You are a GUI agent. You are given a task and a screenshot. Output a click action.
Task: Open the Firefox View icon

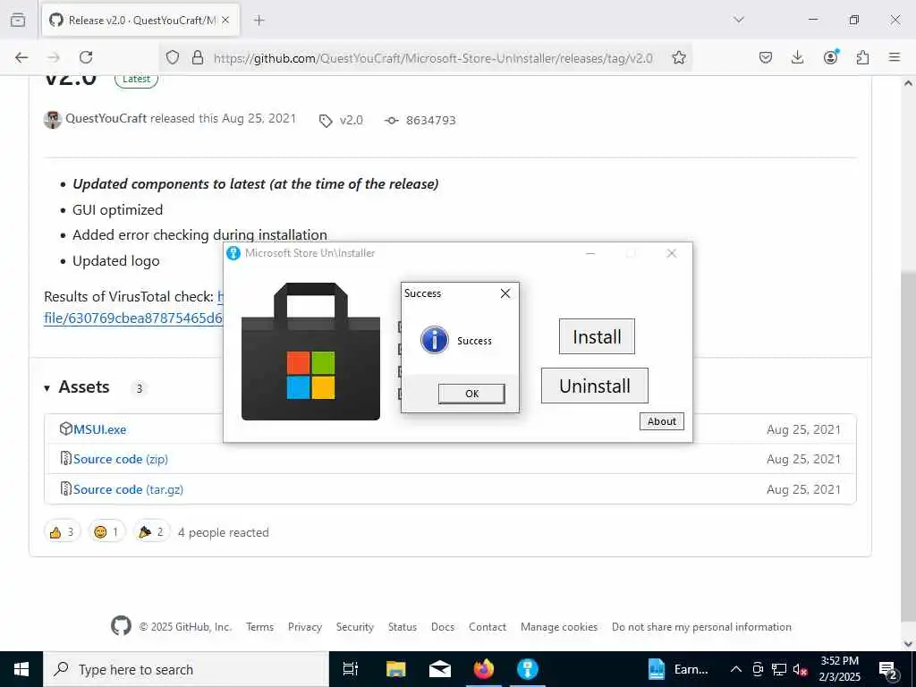[18, 20]
